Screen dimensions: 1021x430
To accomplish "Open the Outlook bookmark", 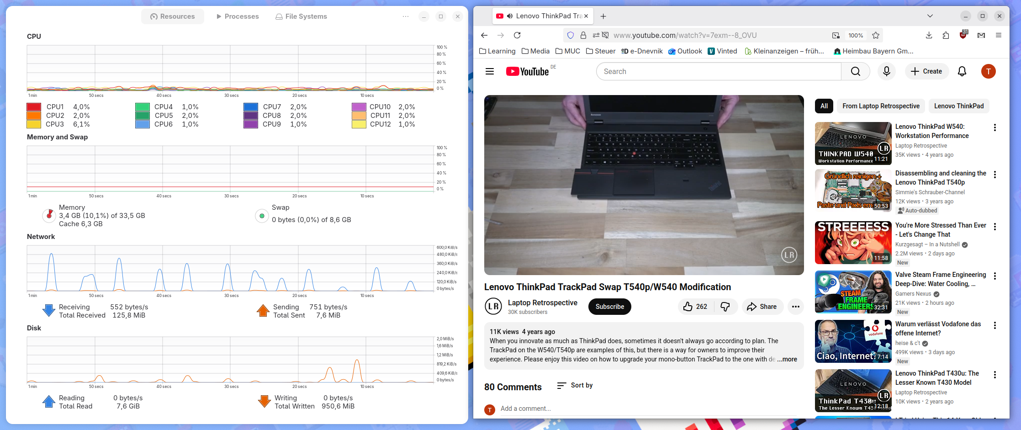I will pos(685,51).
